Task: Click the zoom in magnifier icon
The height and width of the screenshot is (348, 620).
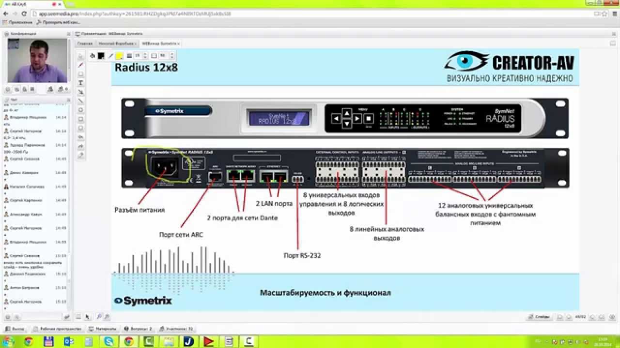Action: click(99, 317)
